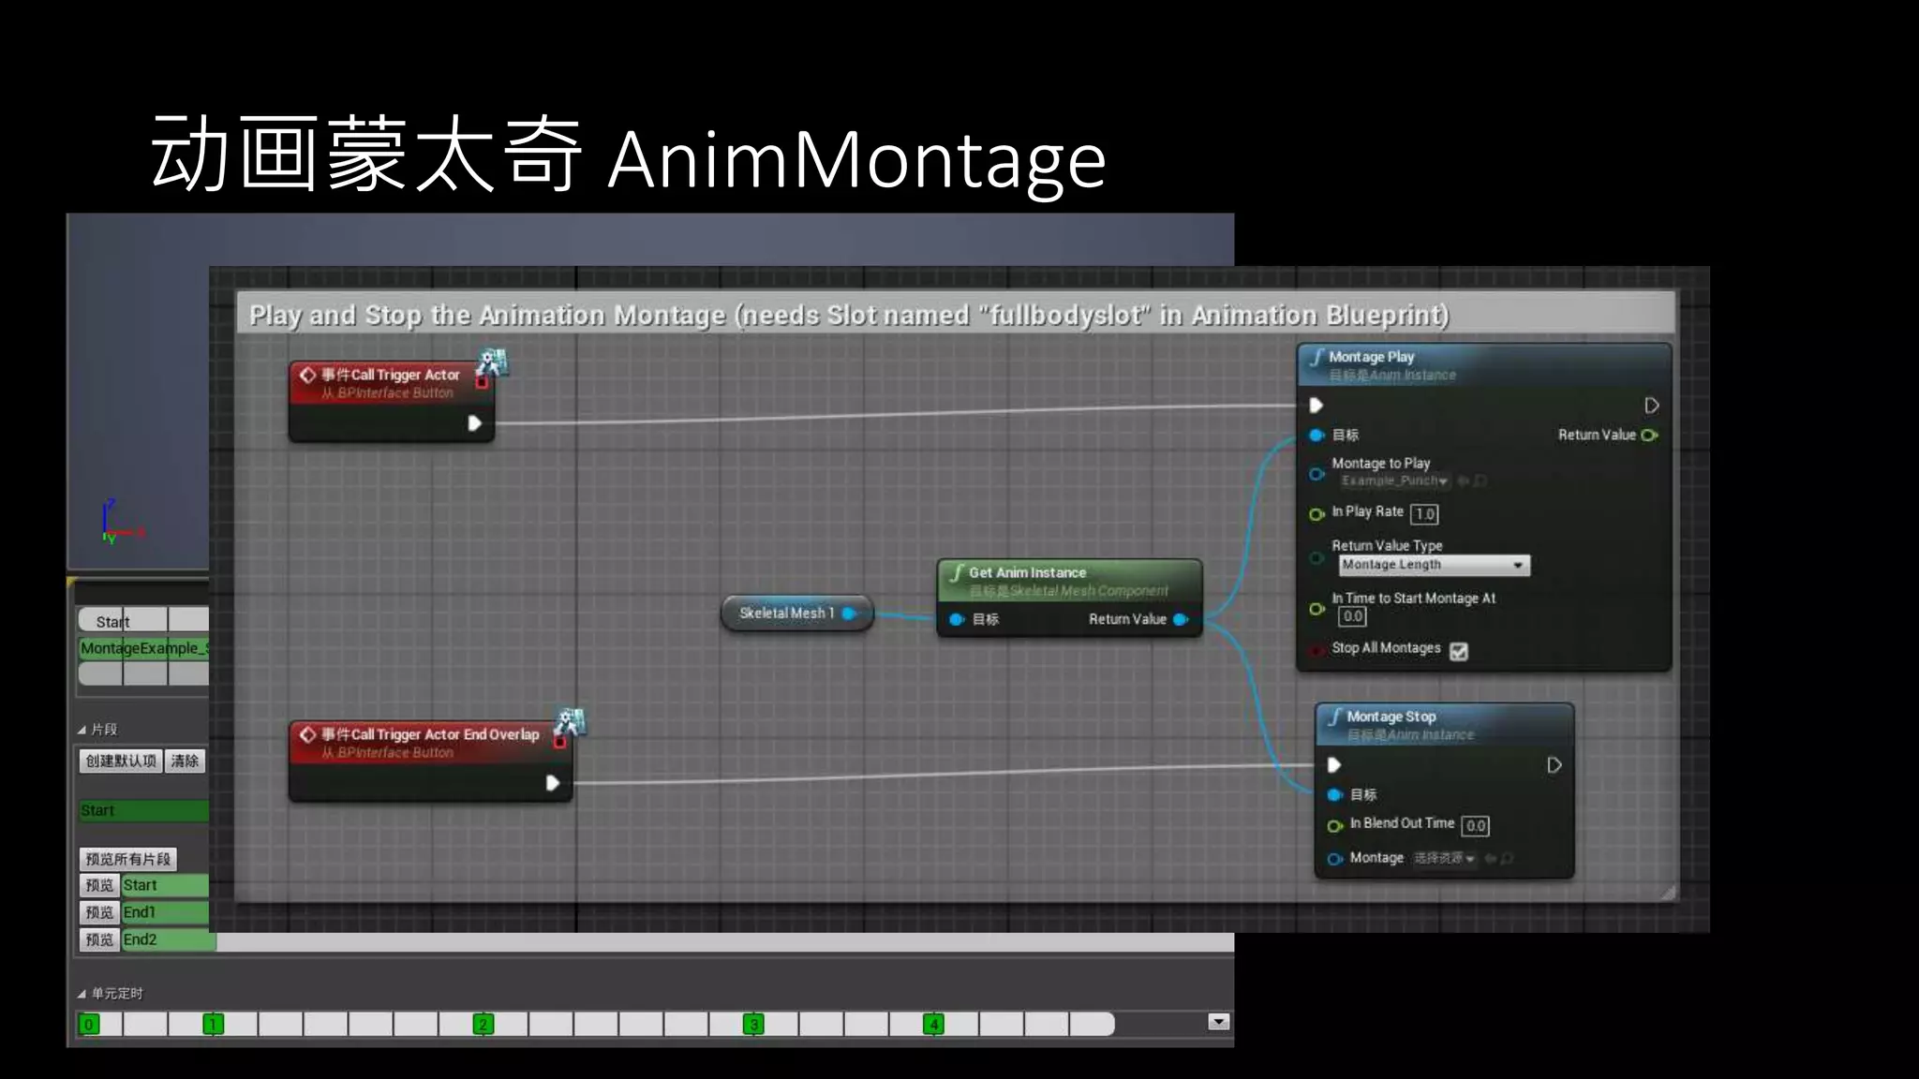Open the Montage Length dropdown

(x=1434, y=565)
